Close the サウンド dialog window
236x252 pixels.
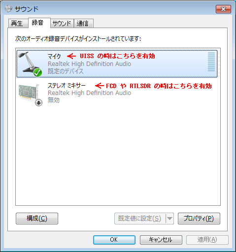pyautogui.click(x=223, y=9)
